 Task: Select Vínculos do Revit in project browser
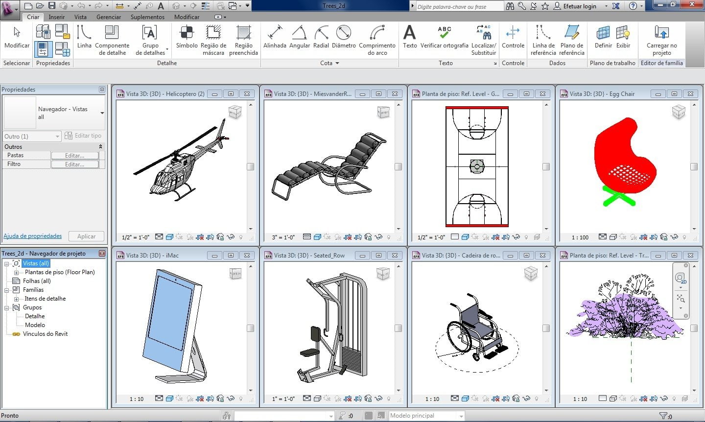(45, 334)
